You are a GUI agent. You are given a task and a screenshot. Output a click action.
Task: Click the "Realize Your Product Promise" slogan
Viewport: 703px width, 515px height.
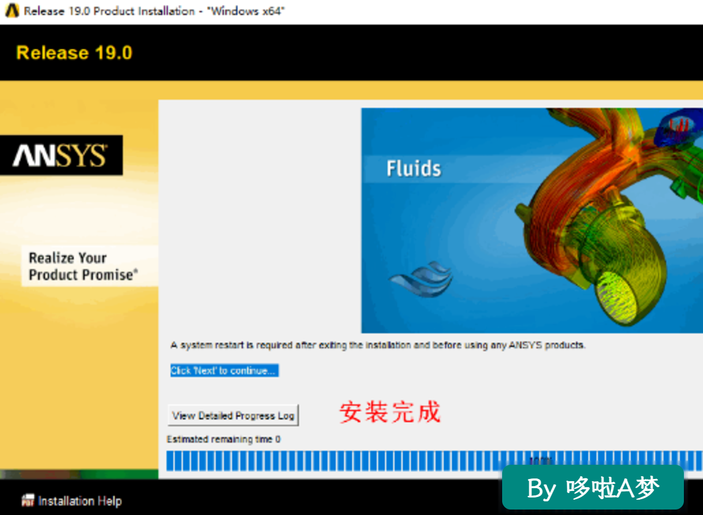point(84,266)
